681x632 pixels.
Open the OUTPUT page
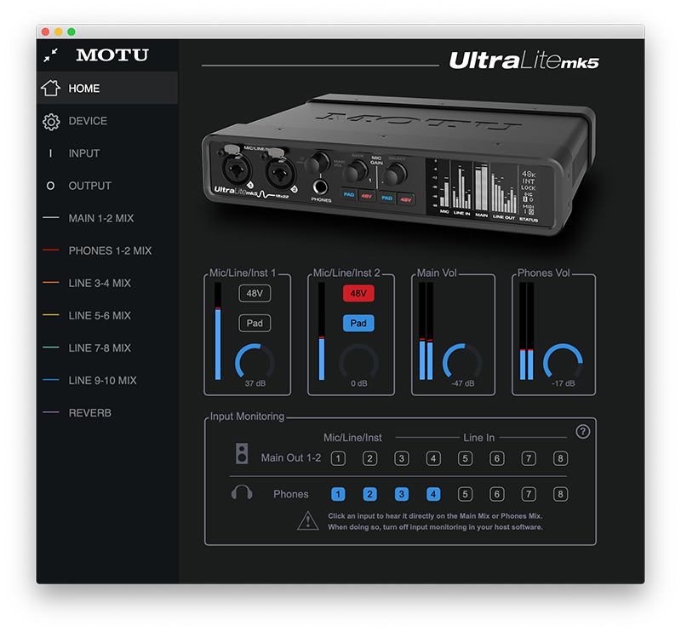107,186
